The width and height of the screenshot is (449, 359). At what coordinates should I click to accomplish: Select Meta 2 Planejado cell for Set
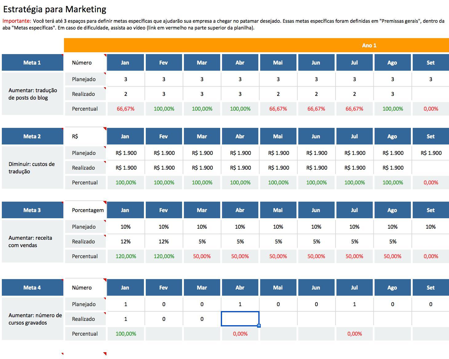[431, 153]
